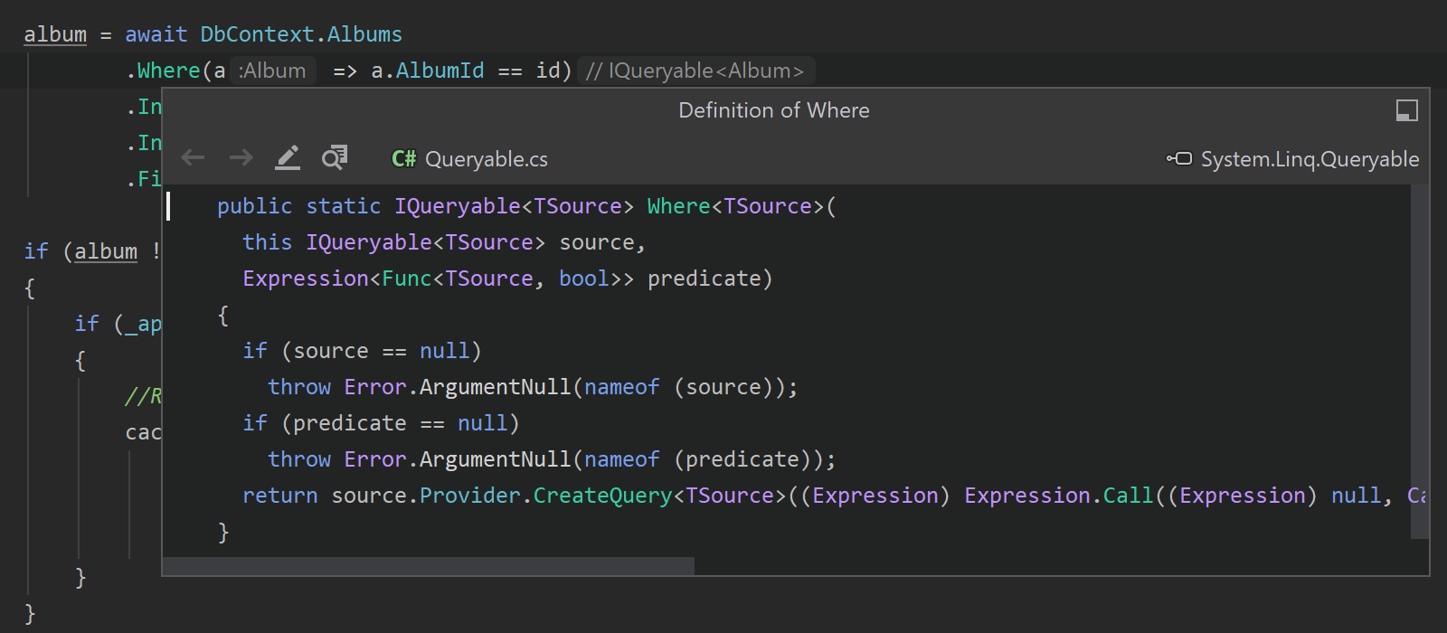Click the '.Where' call in the editor
This screenshot has height=633, width=1447.
[163, 71]
